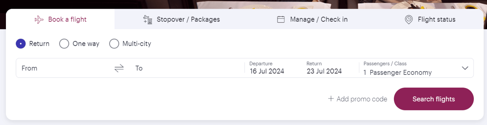
Task: Select the Return trip radio button
Action: point(21,44)
